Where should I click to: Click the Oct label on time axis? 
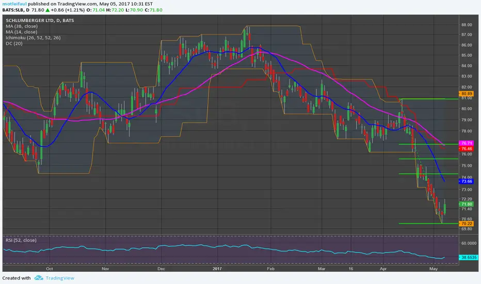[x=50, y=269]
